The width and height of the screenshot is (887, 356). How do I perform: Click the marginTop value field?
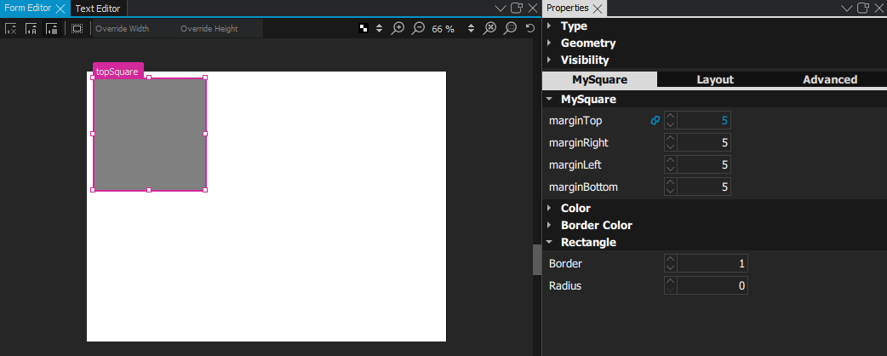pyautogui.click(x=704, y=121)
